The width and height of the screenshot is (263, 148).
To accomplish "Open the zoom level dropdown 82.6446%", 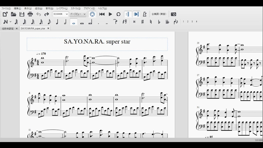I will pyautogui.click(x=61, y=14).
